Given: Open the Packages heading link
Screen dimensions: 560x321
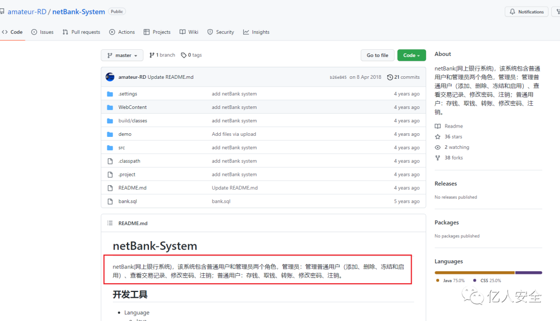Looking at the screenshot, I should [447, 222].
